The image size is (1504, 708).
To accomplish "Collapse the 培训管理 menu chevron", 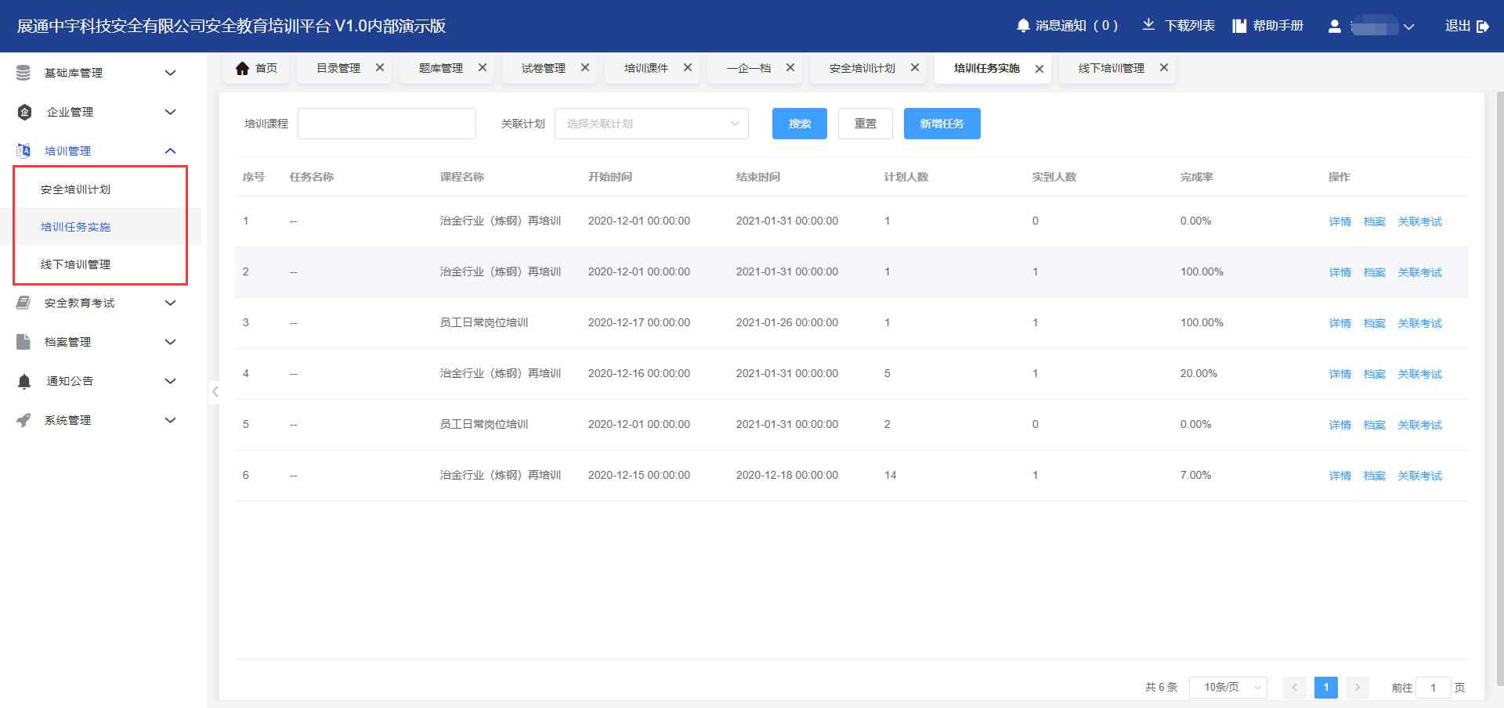I will [x=170, y=151].
